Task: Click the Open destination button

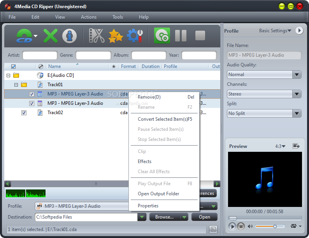Action: tap(204, 217)
